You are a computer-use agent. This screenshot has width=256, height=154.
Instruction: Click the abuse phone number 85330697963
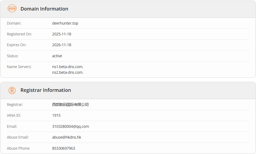tap(64, 148)
